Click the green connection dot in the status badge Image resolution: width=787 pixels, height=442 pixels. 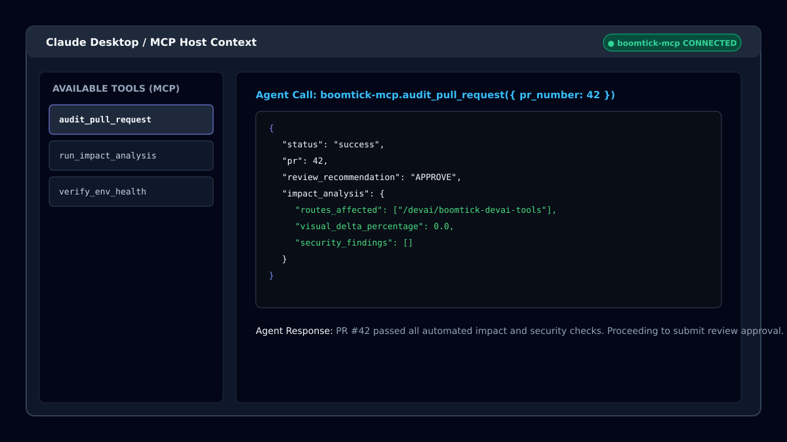click(611, 43)
